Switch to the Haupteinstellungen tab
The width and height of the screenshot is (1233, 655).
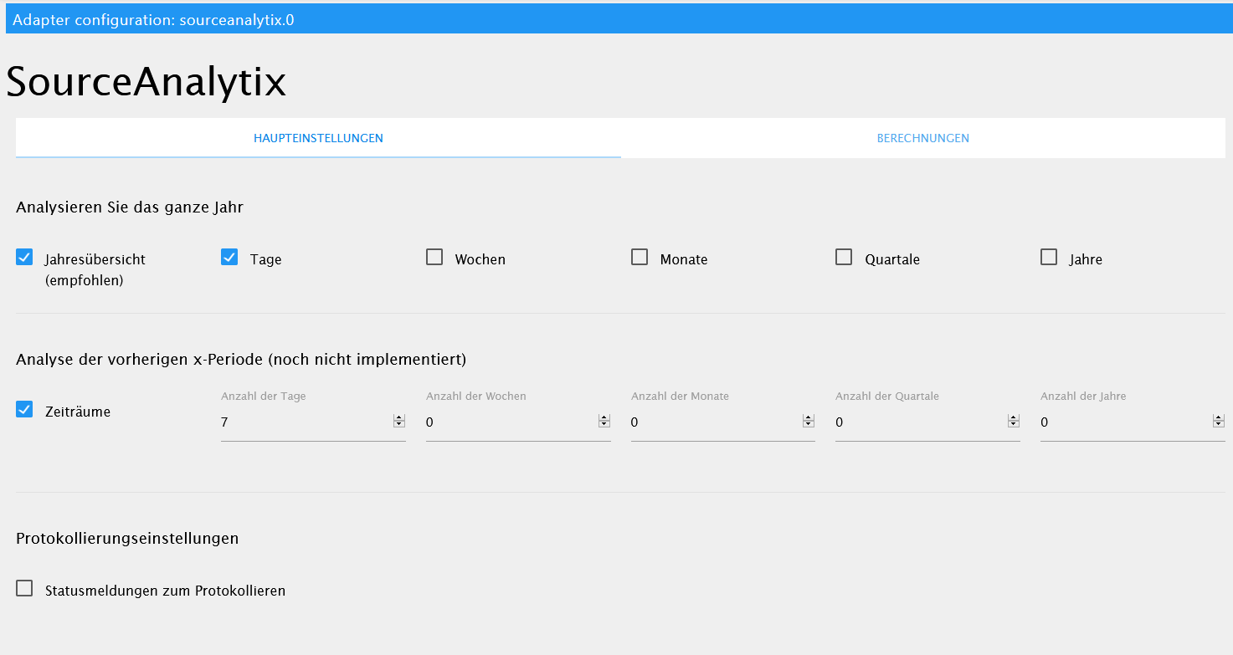coord(318,138)
